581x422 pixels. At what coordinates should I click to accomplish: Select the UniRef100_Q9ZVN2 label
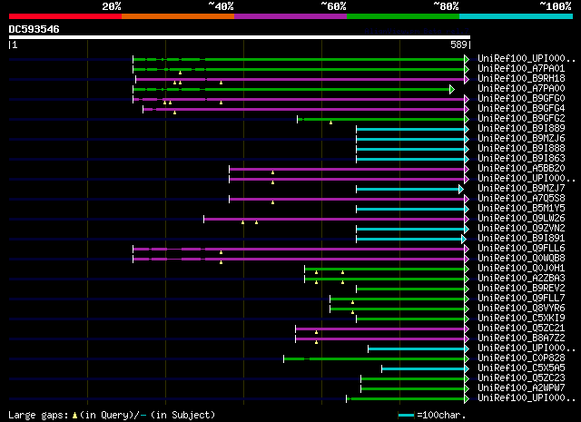pos(521,228)
